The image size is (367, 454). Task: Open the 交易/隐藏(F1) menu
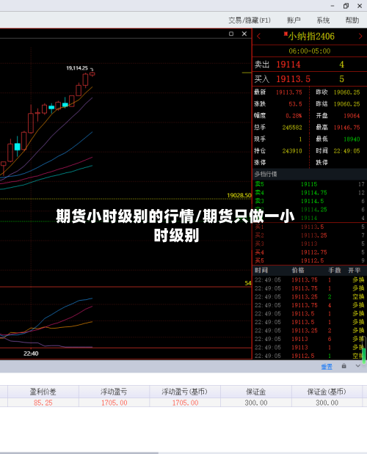250,21
